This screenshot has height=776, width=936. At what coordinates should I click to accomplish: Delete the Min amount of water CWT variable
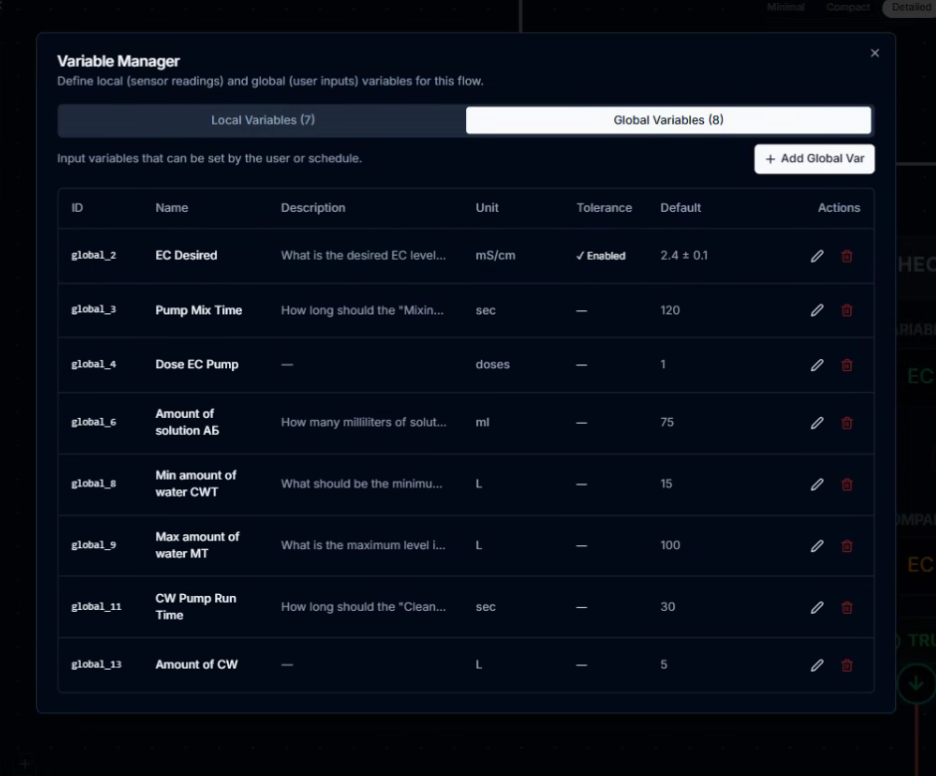coord(846,485)
